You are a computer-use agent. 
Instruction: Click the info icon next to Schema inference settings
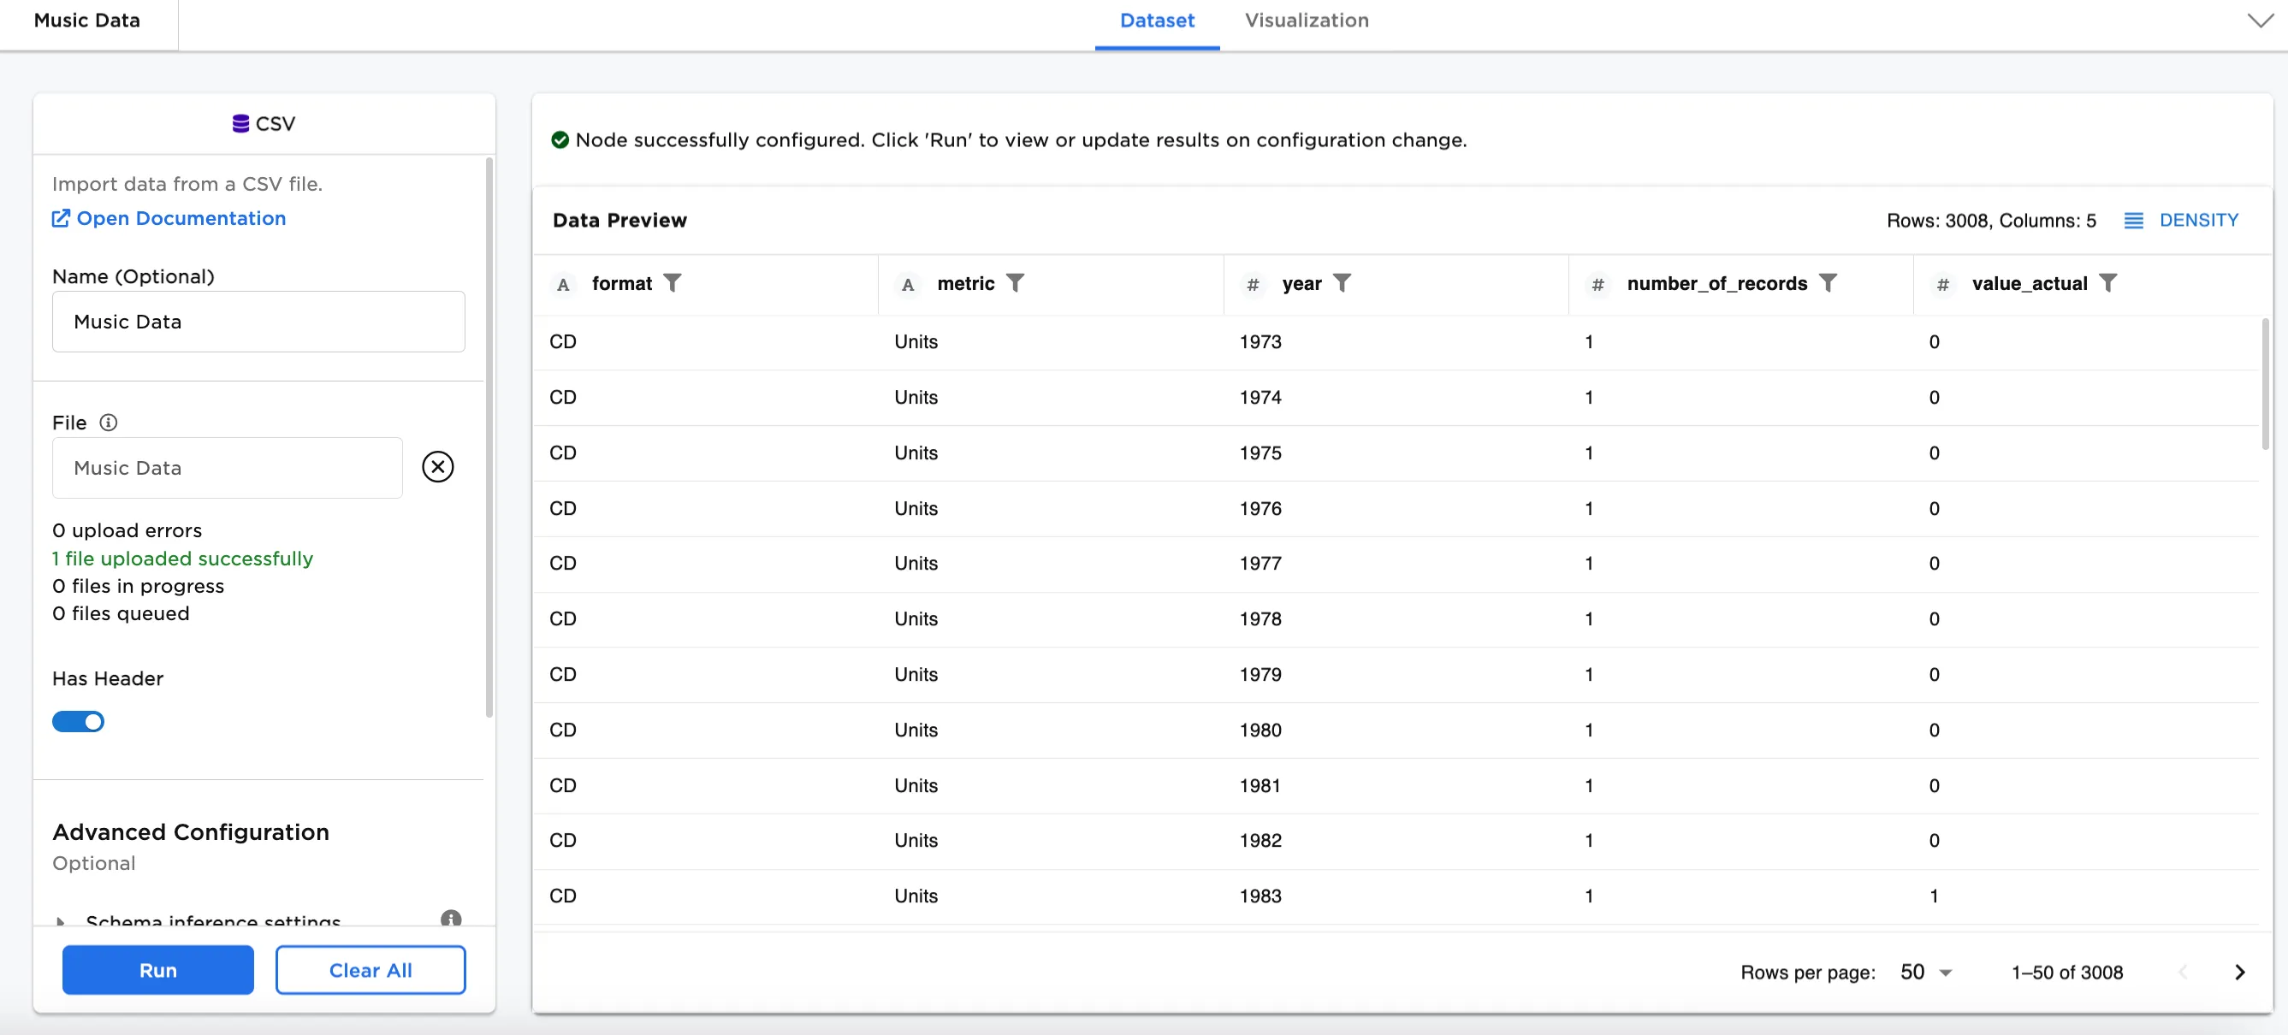450,920
